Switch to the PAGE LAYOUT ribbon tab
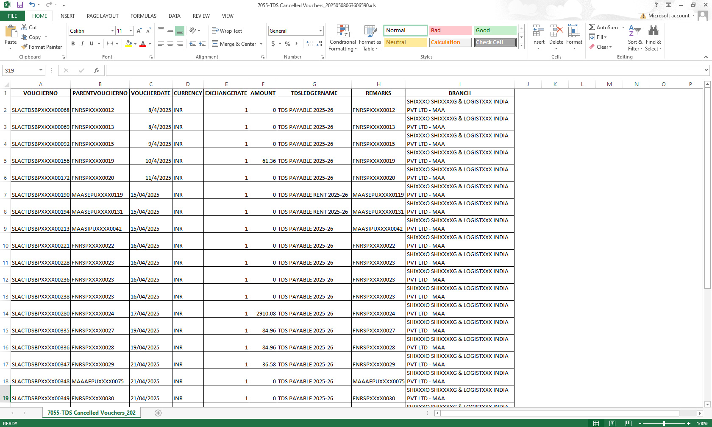Screen dimensions: 712x427 (x=103, y=16)
